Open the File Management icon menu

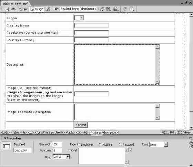click(109, 9)
